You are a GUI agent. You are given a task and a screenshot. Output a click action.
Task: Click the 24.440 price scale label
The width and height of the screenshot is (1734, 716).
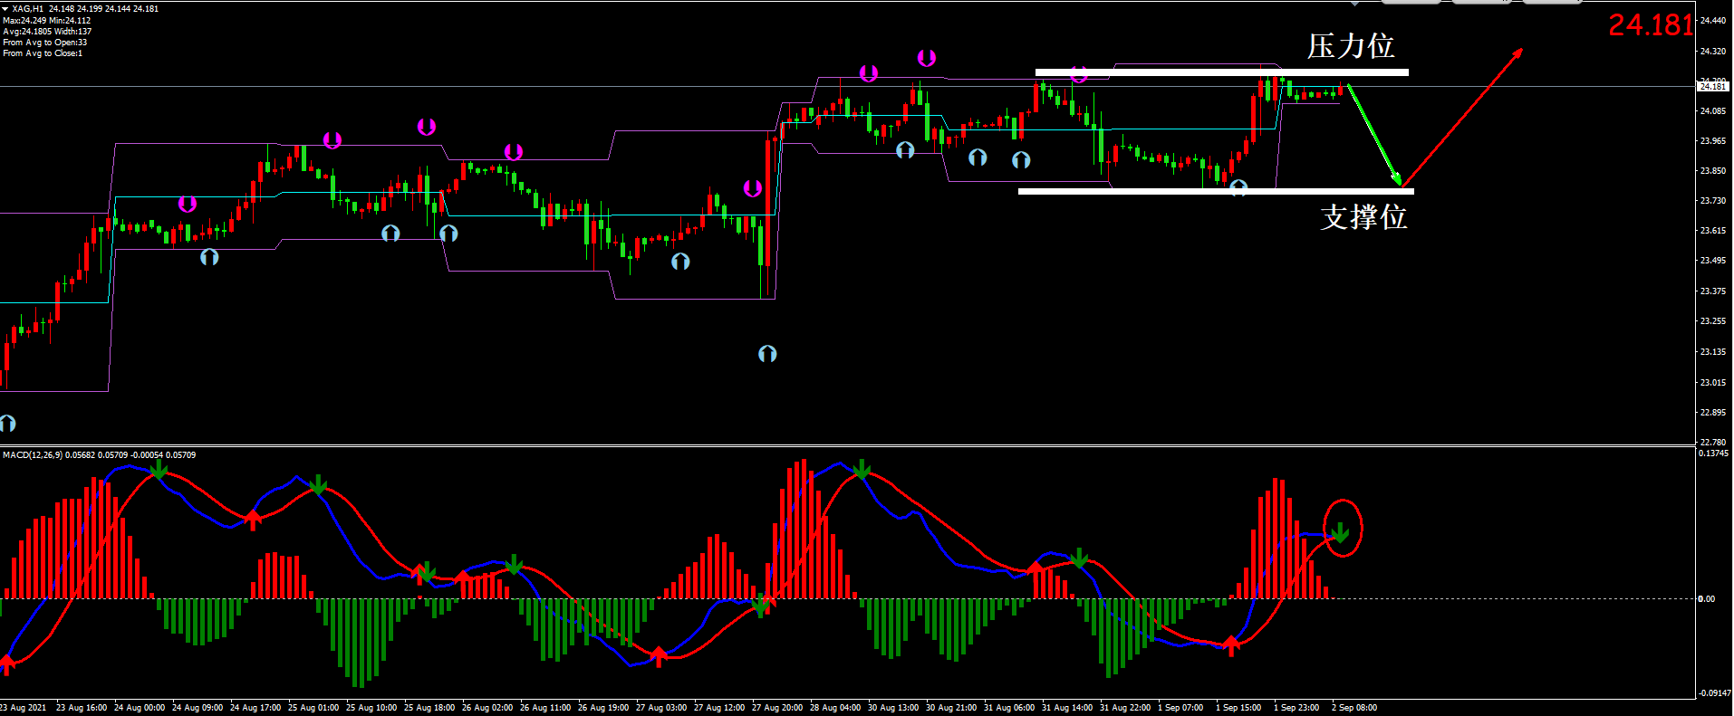click(x=1712, y=21)
